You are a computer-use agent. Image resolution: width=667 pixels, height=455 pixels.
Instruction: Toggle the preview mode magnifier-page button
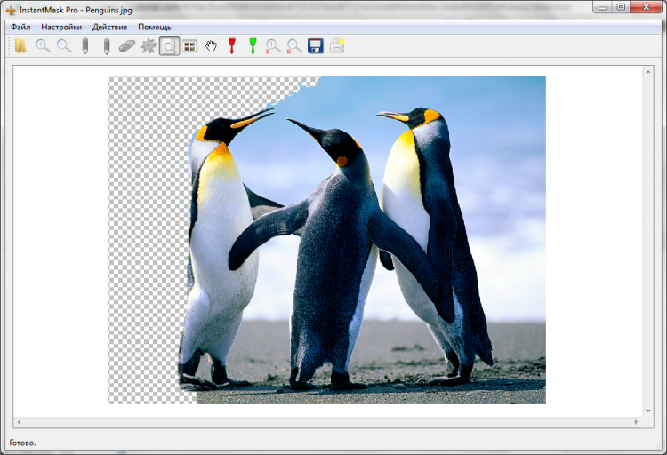[169, 46]
